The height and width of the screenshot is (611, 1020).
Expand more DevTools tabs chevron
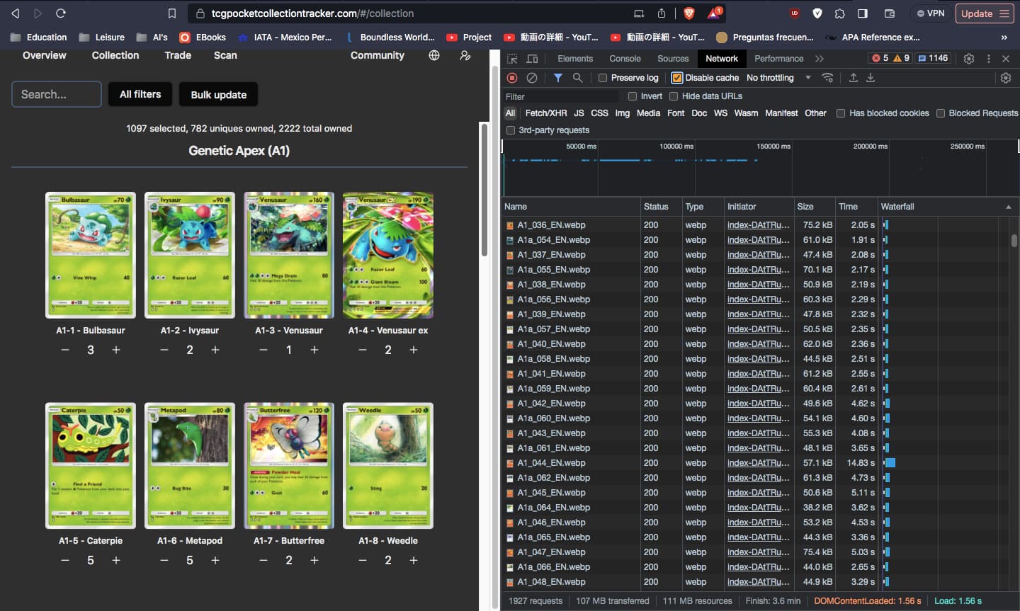[820, 59]
